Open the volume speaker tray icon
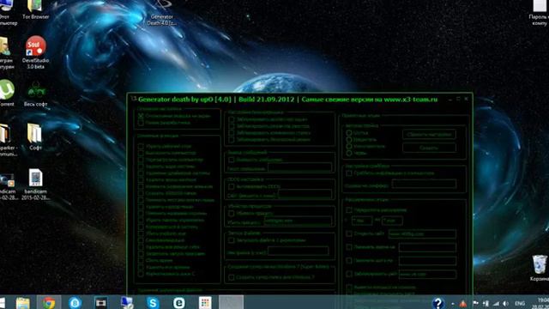 click(505, 303)
